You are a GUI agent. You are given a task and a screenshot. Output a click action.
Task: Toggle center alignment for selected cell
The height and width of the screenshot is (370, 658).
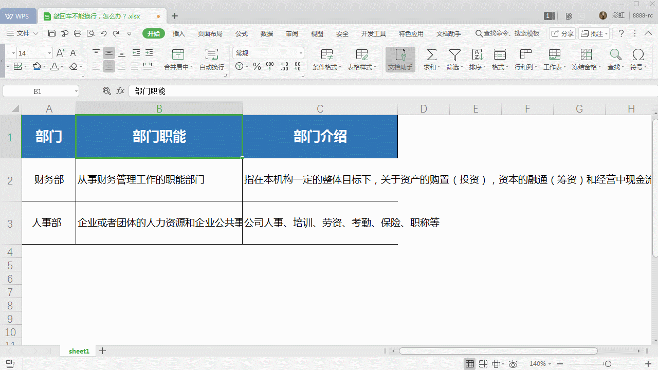[x=108, y=66]
